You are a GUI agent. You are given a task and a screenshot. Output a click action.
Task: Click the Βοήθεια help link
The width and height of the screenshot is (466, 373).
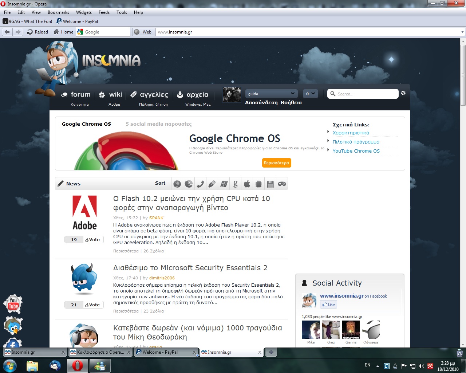click(x=291, y=103)
